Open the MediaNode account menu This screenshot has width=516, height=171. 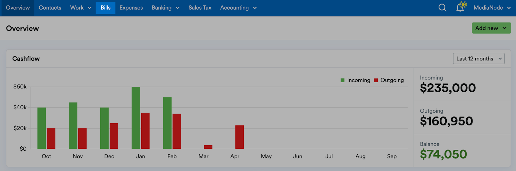(x=492, y=8)
